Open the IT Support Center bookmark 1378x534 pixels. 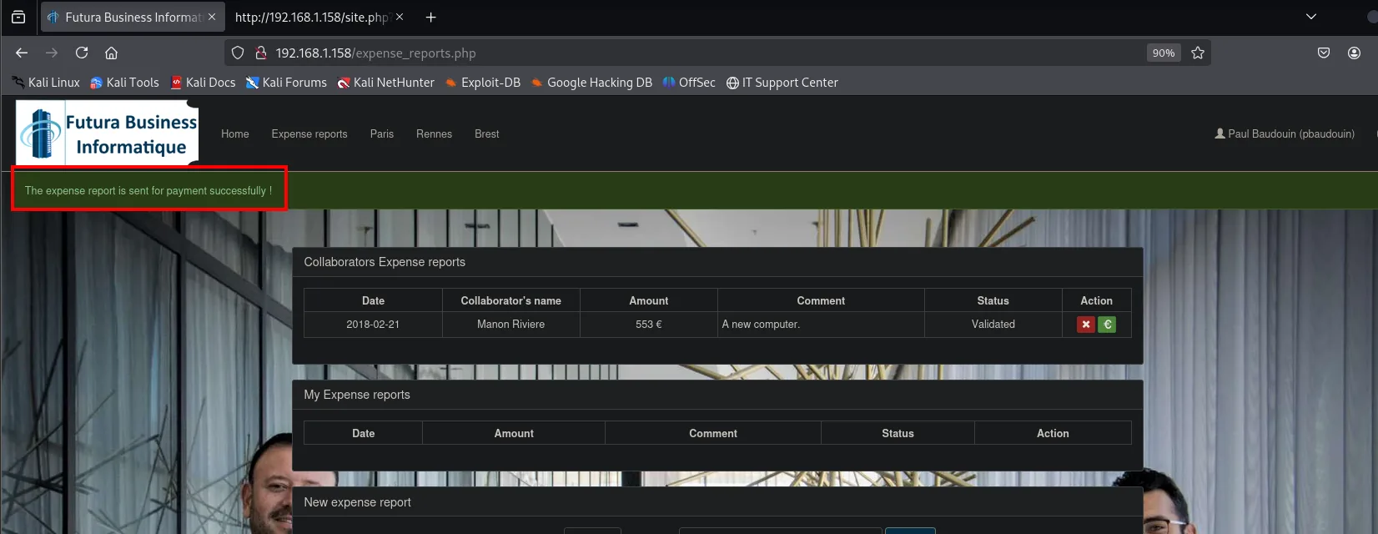click(782, 83)
